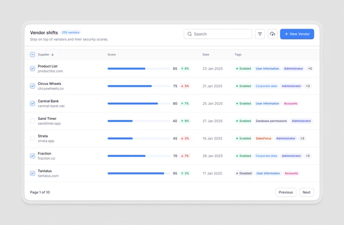
Task: Click the Central Bank 7% up badge
Action: point(185,104)
